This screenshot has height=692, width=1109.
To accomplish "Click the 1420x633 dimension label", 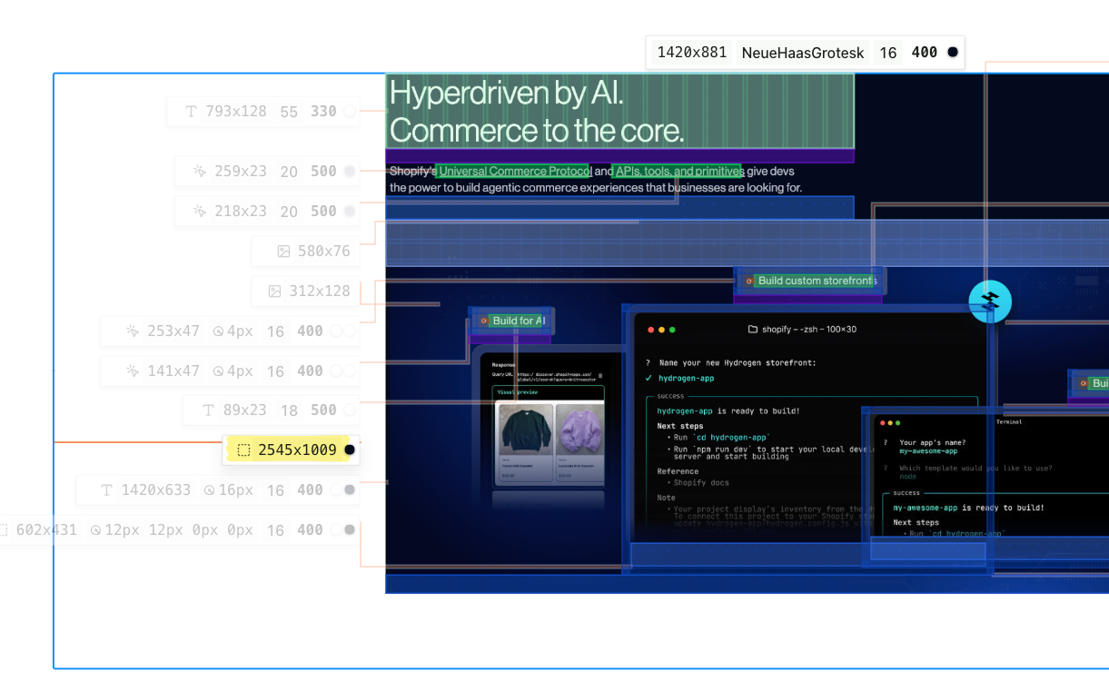I will pyautogui.click(x=156, y=490).
